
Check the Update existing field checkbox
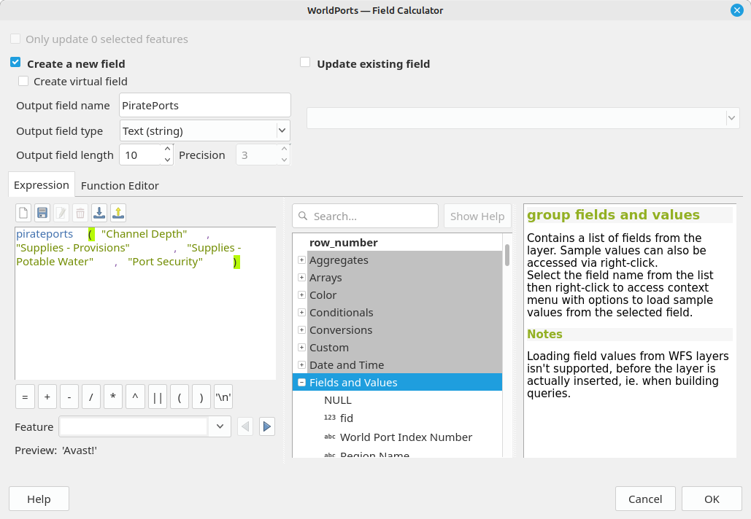pyautogui.click(x=306, y=63)
